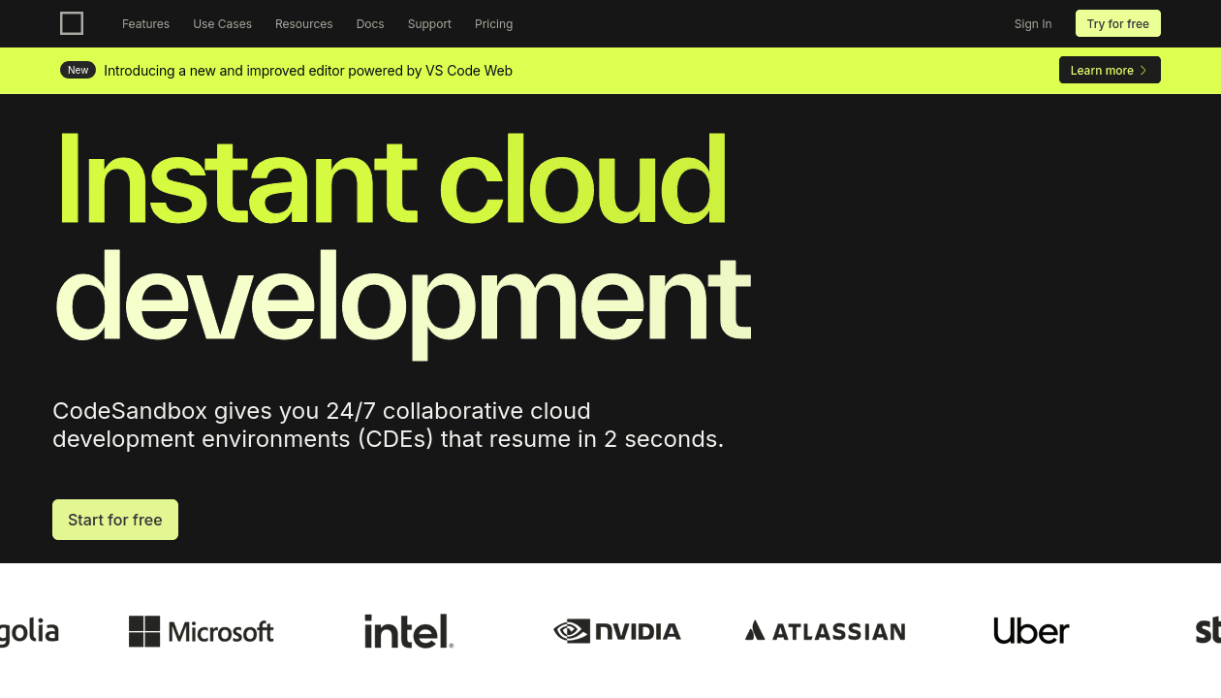The image size is (1221, 698).
Task: Click the Sign In link
Action: click(1032, 23)
